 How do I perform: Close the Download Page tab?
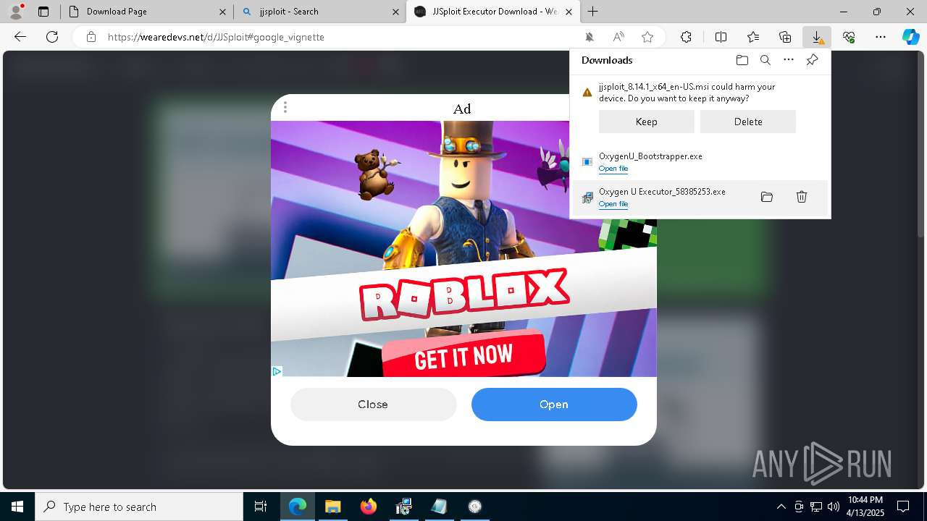222,12
